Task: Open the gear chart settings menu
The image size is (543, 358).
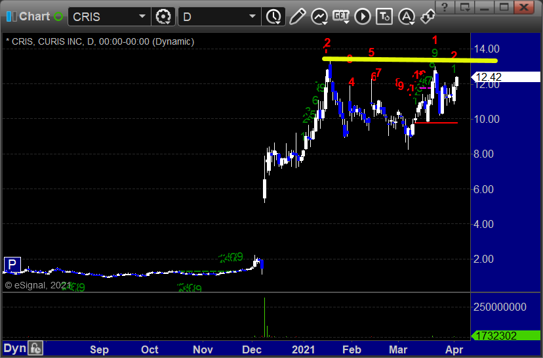Action: 163,16
